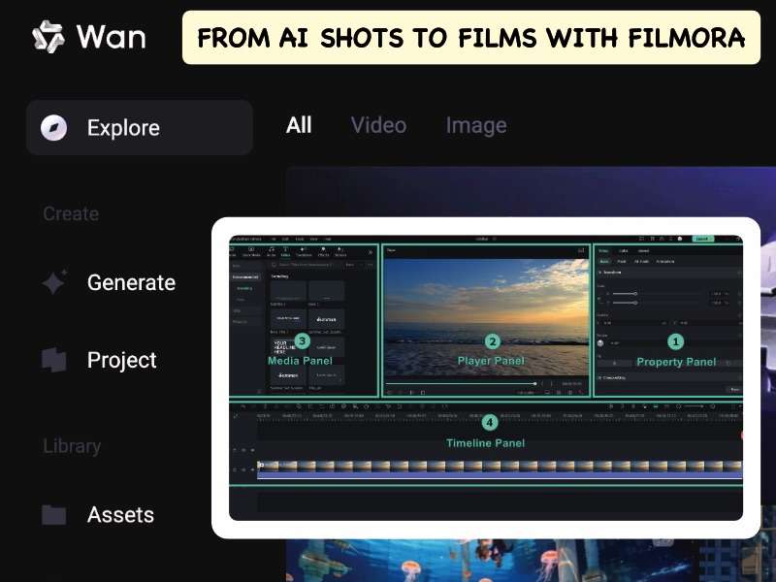Click the stacked-cards icon beside Project
Screen dimensions: 776x582
[54, 360]
